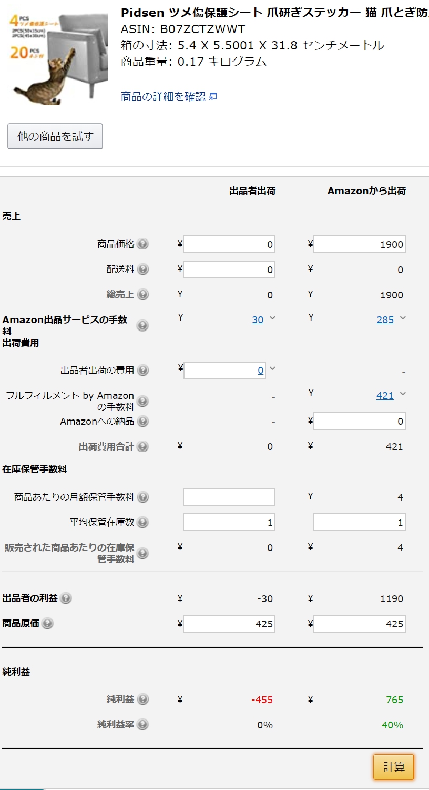Click help icon next to 商品原価
The height and width of the screenshot is (790, 429).
tap(47, 623)
